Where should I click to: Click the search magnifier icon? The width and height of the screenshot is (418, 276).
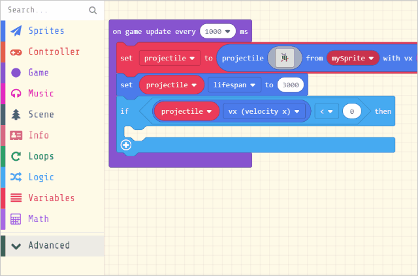click(x=93, y=10)
